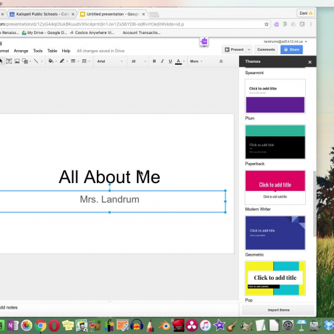Launch Opera from the dock
Image resolution: width=334 pixels, height=334 pixels.
(54, 325)
